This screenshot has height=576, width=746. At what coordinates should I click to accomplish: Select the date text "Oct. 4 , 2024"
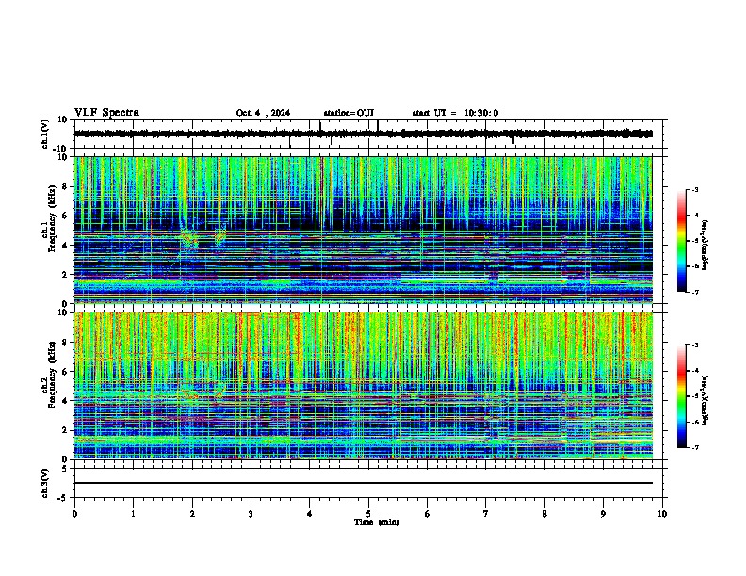pos(263,113)
